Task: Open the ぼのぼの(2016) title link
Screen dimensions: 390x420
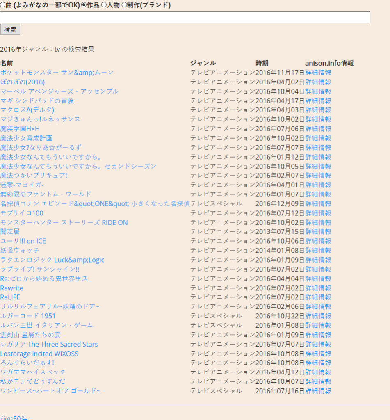Action: coord(23,82)
